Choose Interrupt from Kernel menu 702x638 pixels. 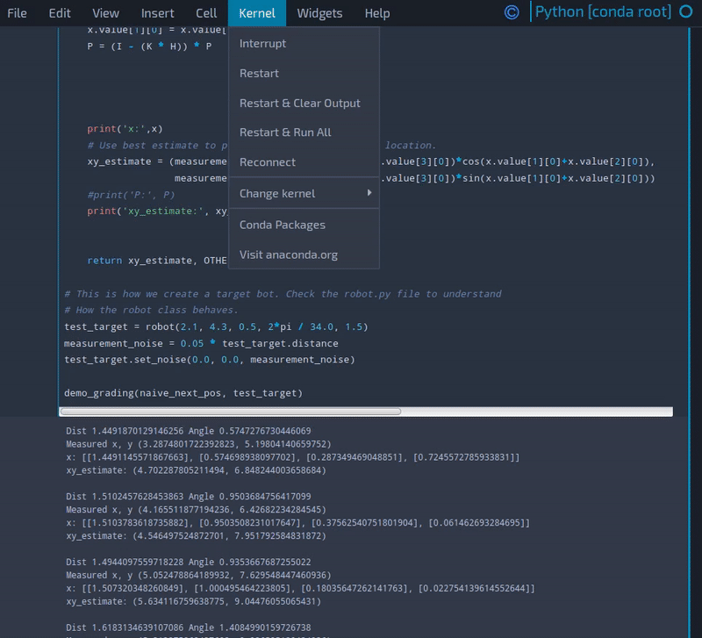click(304, 43)
